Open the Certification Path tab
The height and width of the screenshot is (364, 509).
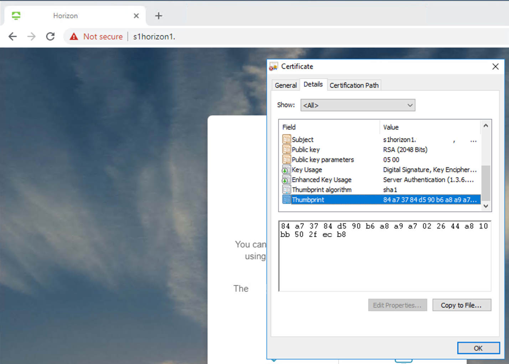tap(354, 85)
